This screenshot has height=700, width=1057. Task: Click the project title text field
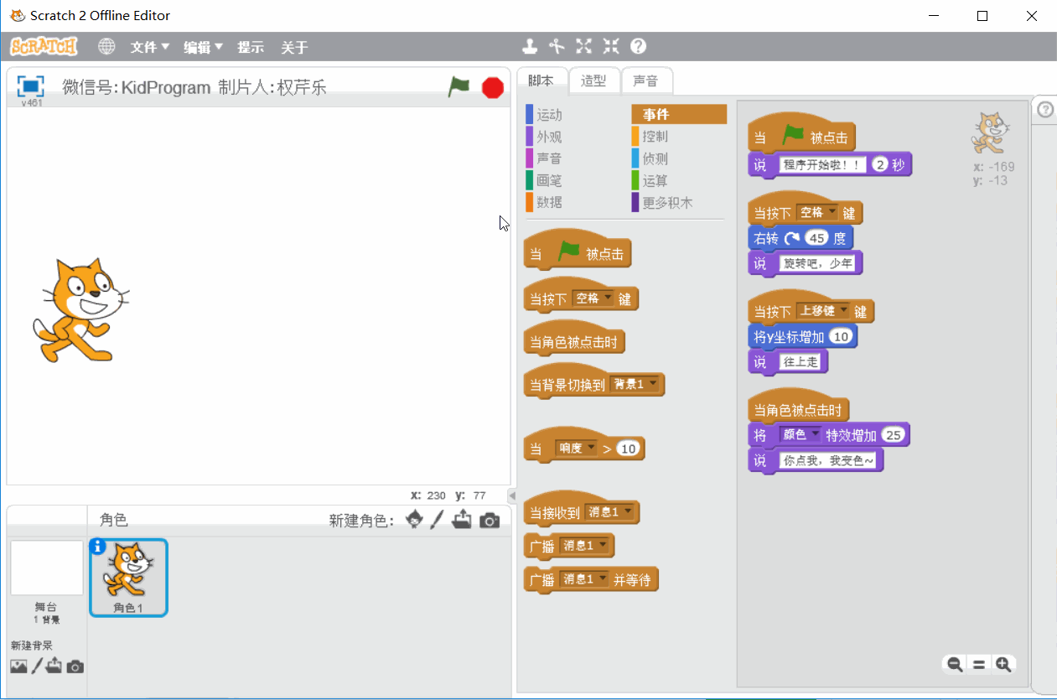click(x=194, y=87)
